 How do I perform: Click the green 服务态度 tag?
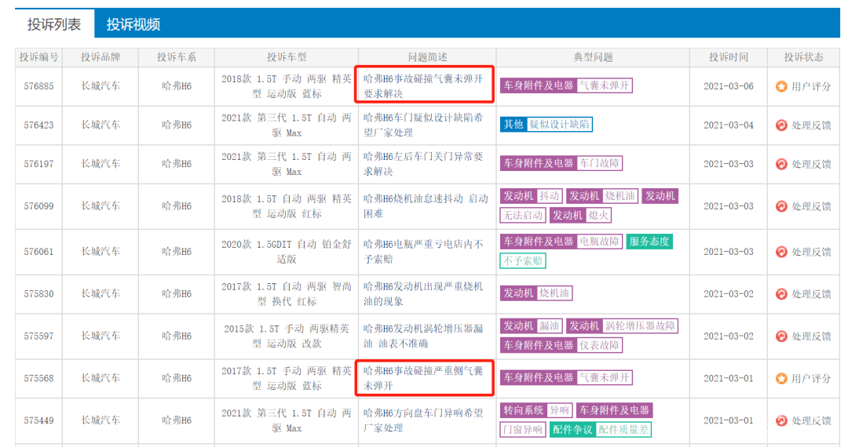(x=649, y=242)
